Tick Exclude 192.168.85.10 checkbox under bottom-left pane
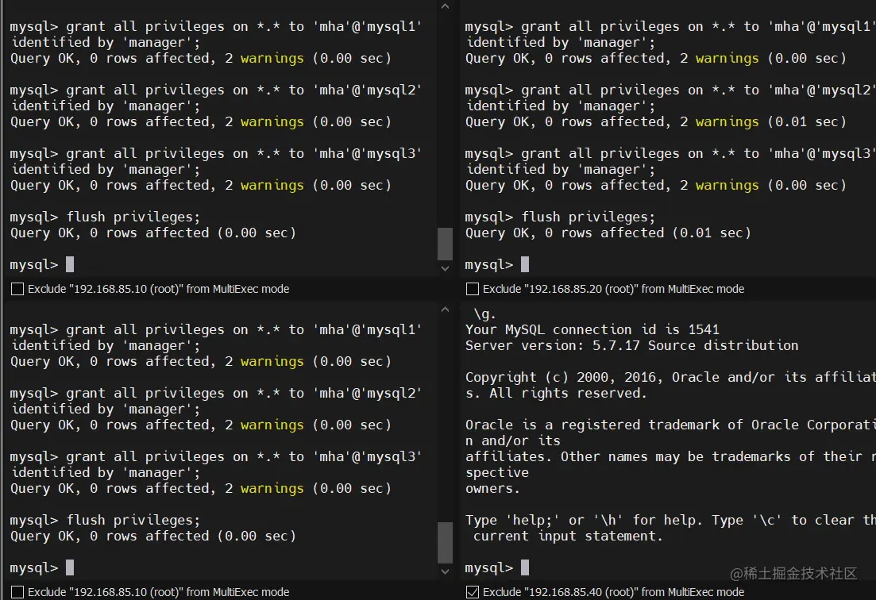The height and width of the screenshot is (600, 876). (x=17, y=591)
